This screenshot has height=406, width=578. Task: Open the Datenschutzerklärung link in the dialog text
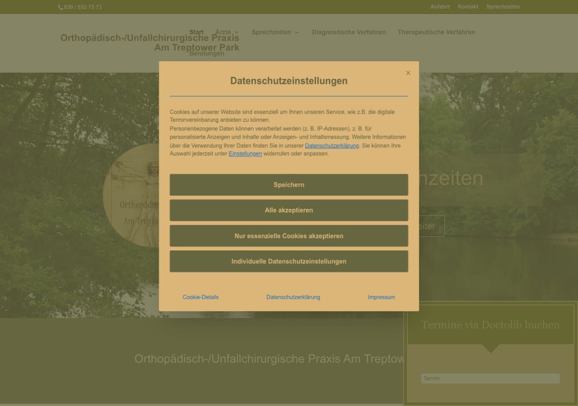[x=332, y=146]
